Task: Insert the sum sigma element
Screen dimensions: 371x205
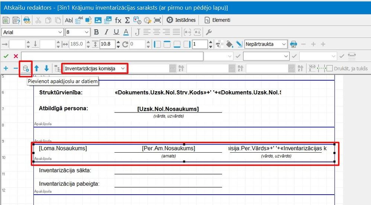Action: [x=127, y=20]
